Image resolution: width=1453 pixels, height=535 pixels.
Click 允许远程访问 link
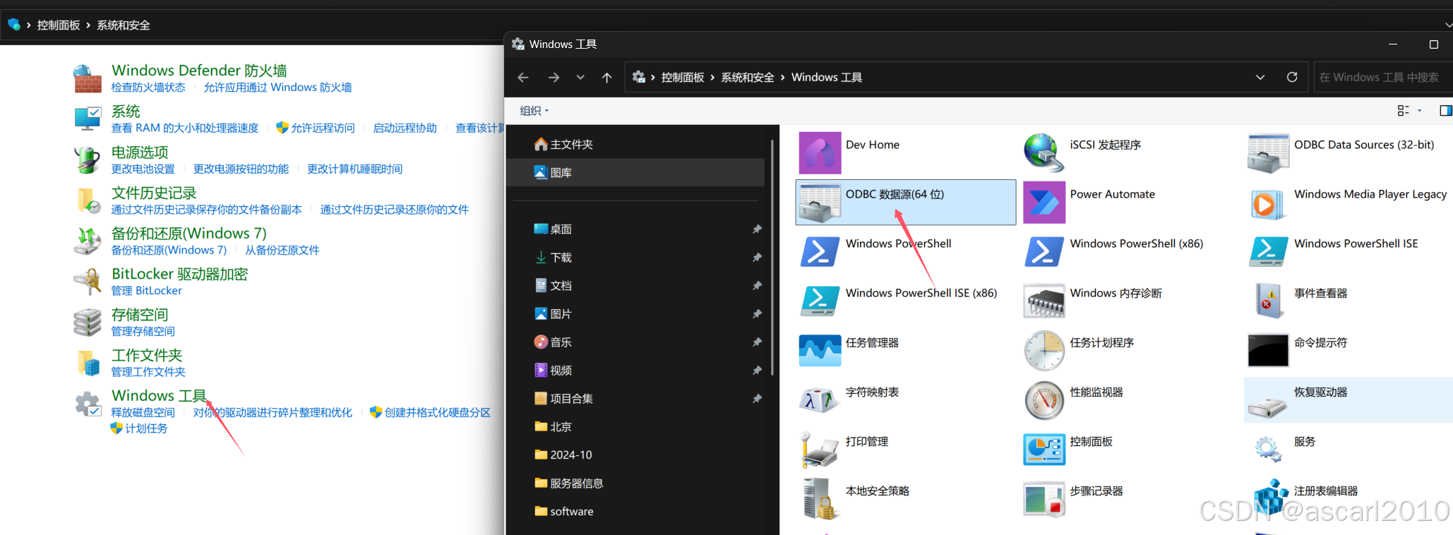coord(323,128)
